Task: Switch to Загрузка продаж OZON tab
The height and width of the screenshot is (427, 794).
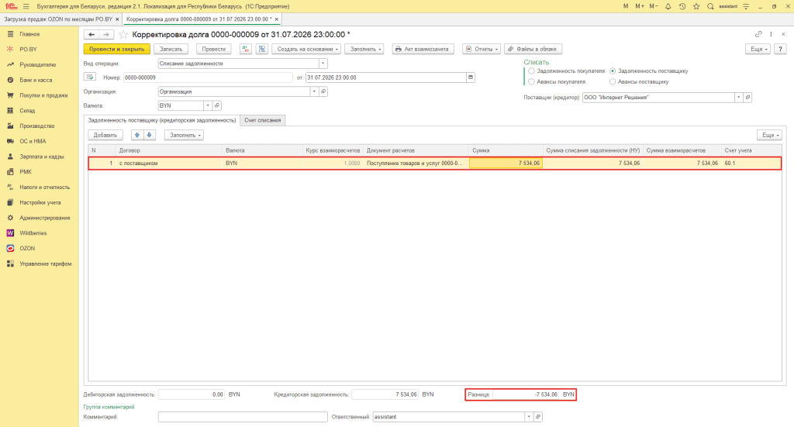Action: point(58,19)
